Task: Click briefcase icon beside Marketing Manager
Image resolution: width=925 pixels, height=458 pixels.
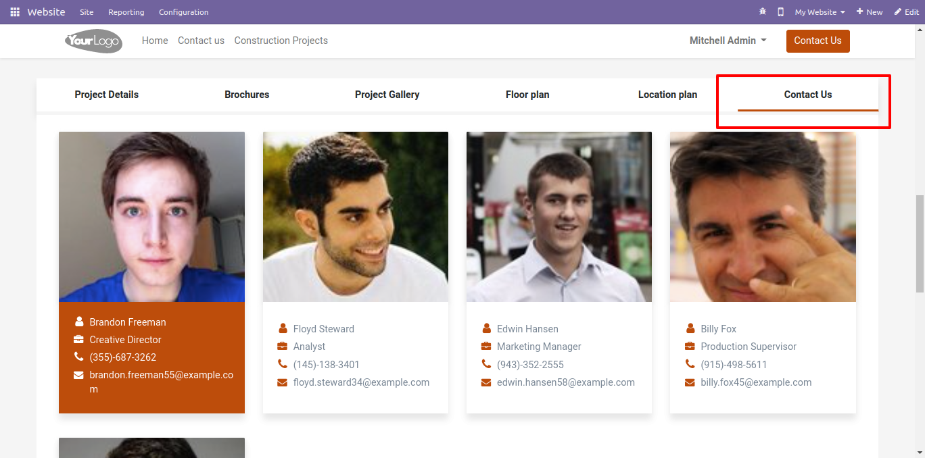Action: (486, 346)
